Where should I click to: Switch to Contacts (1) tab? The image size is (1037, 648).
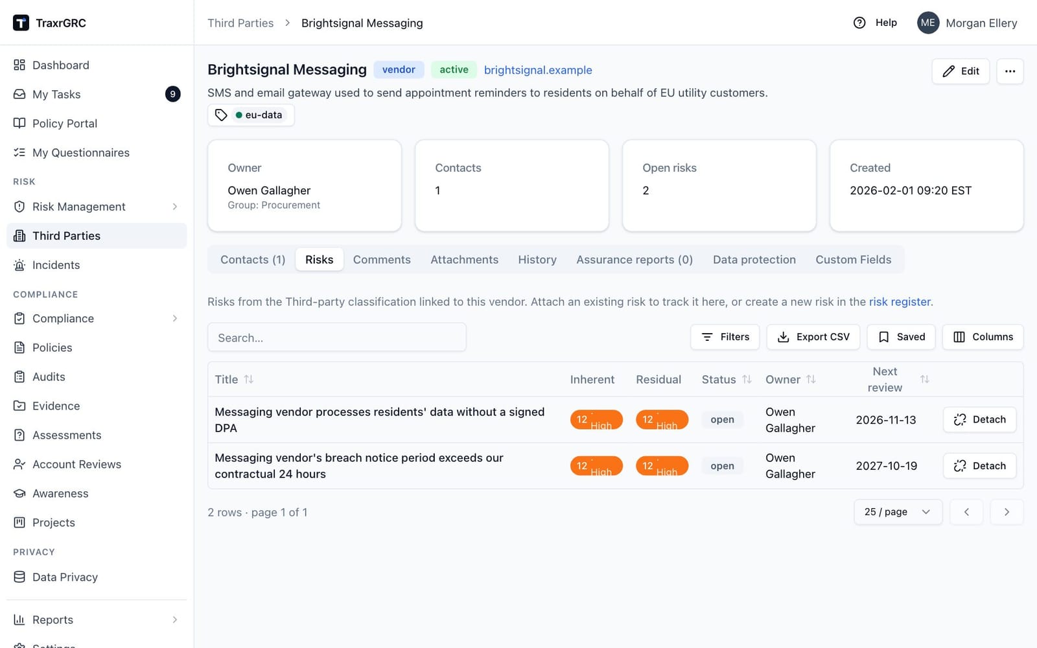(253, 259)
